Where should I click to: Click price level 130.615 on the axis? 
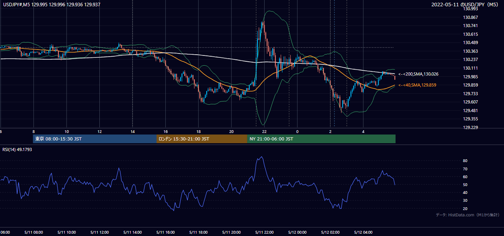click(471, 34)
